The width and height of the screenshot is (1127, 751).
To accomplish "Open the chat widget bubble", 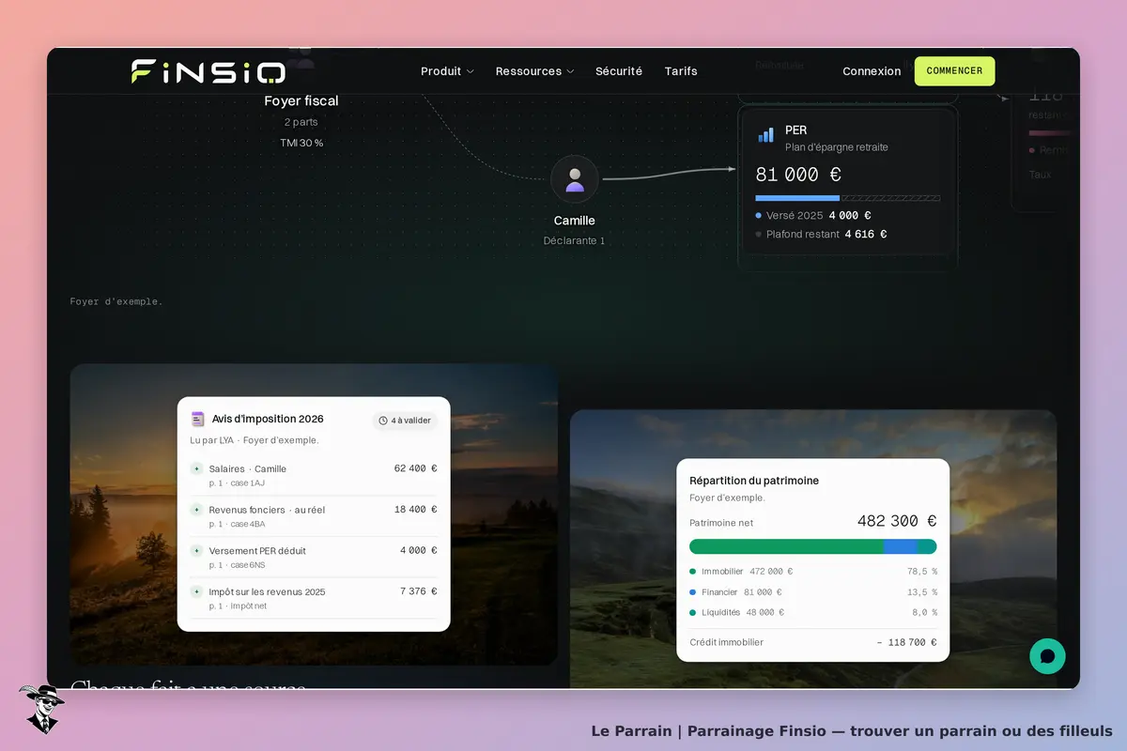I will click(x=1047, y=656).
